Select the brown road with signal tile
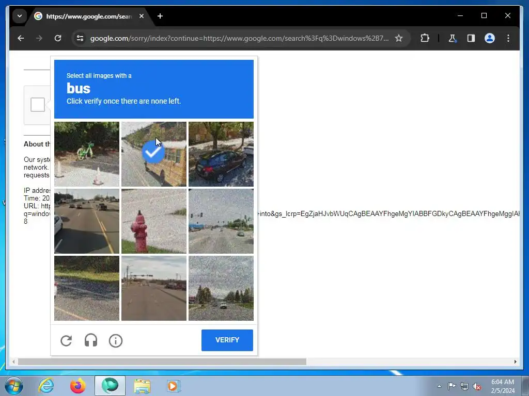 [x=154, y=288]
